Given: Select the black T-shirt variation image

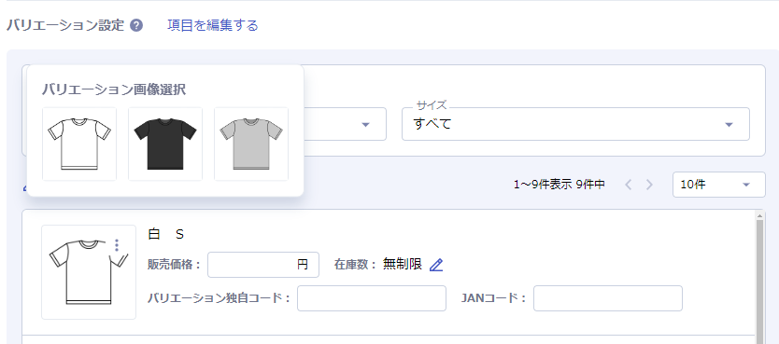Looking at the screenshot, I should tap(165, 144).
